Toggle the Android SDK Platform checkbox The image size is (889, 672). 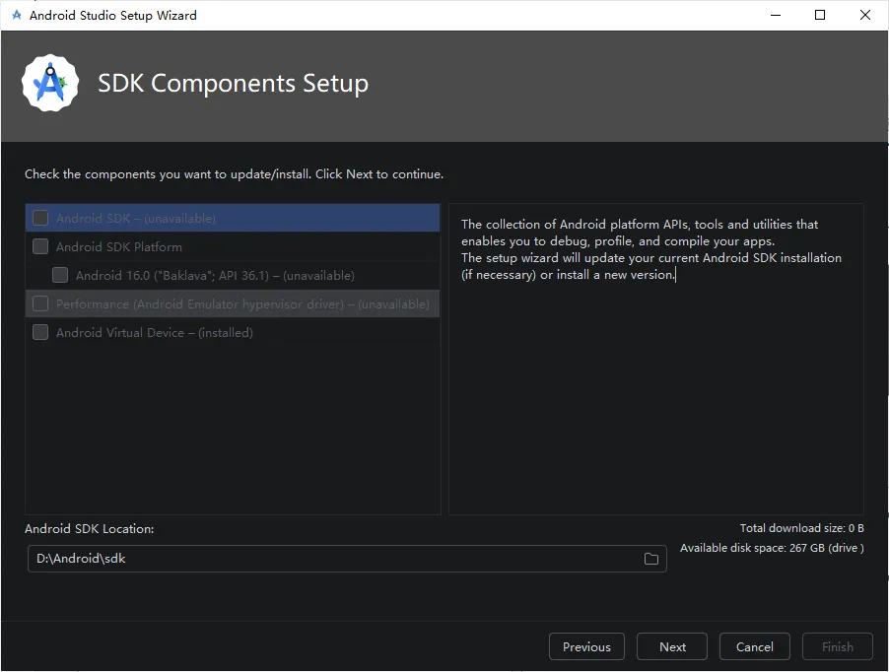click(40, 246)
